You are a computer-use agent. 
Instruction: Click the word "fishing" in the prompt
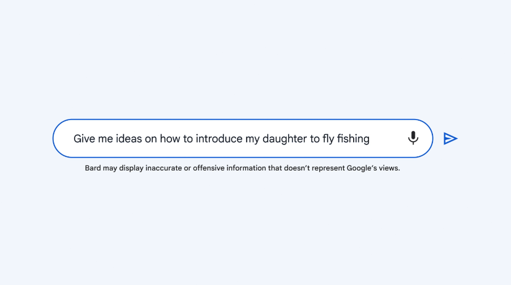point(353,139)
